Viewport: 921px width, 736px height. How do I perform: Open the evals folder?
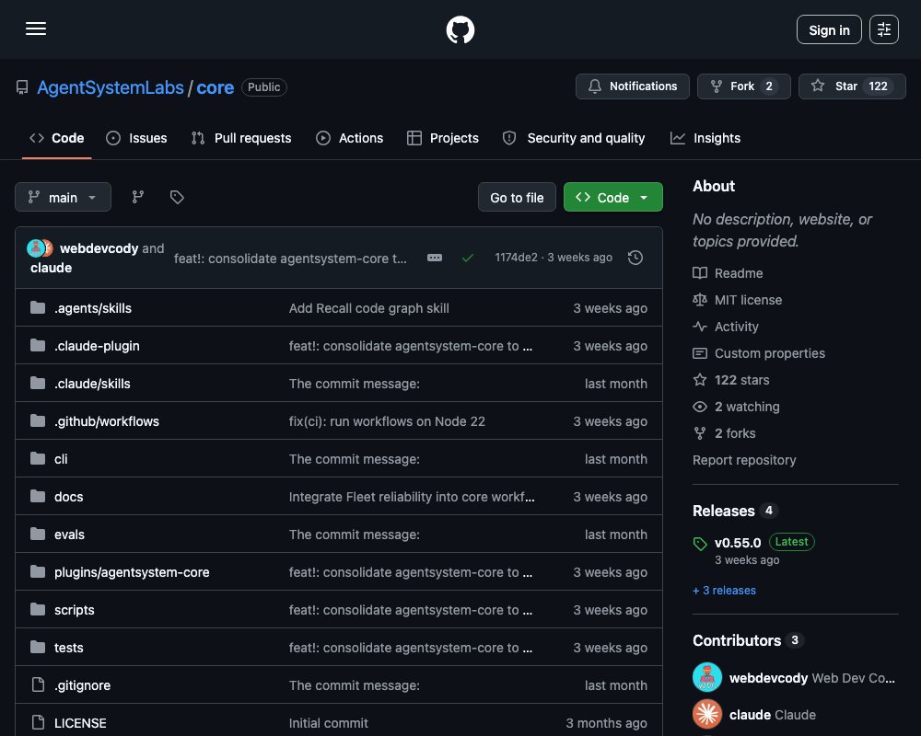point(69,535)
